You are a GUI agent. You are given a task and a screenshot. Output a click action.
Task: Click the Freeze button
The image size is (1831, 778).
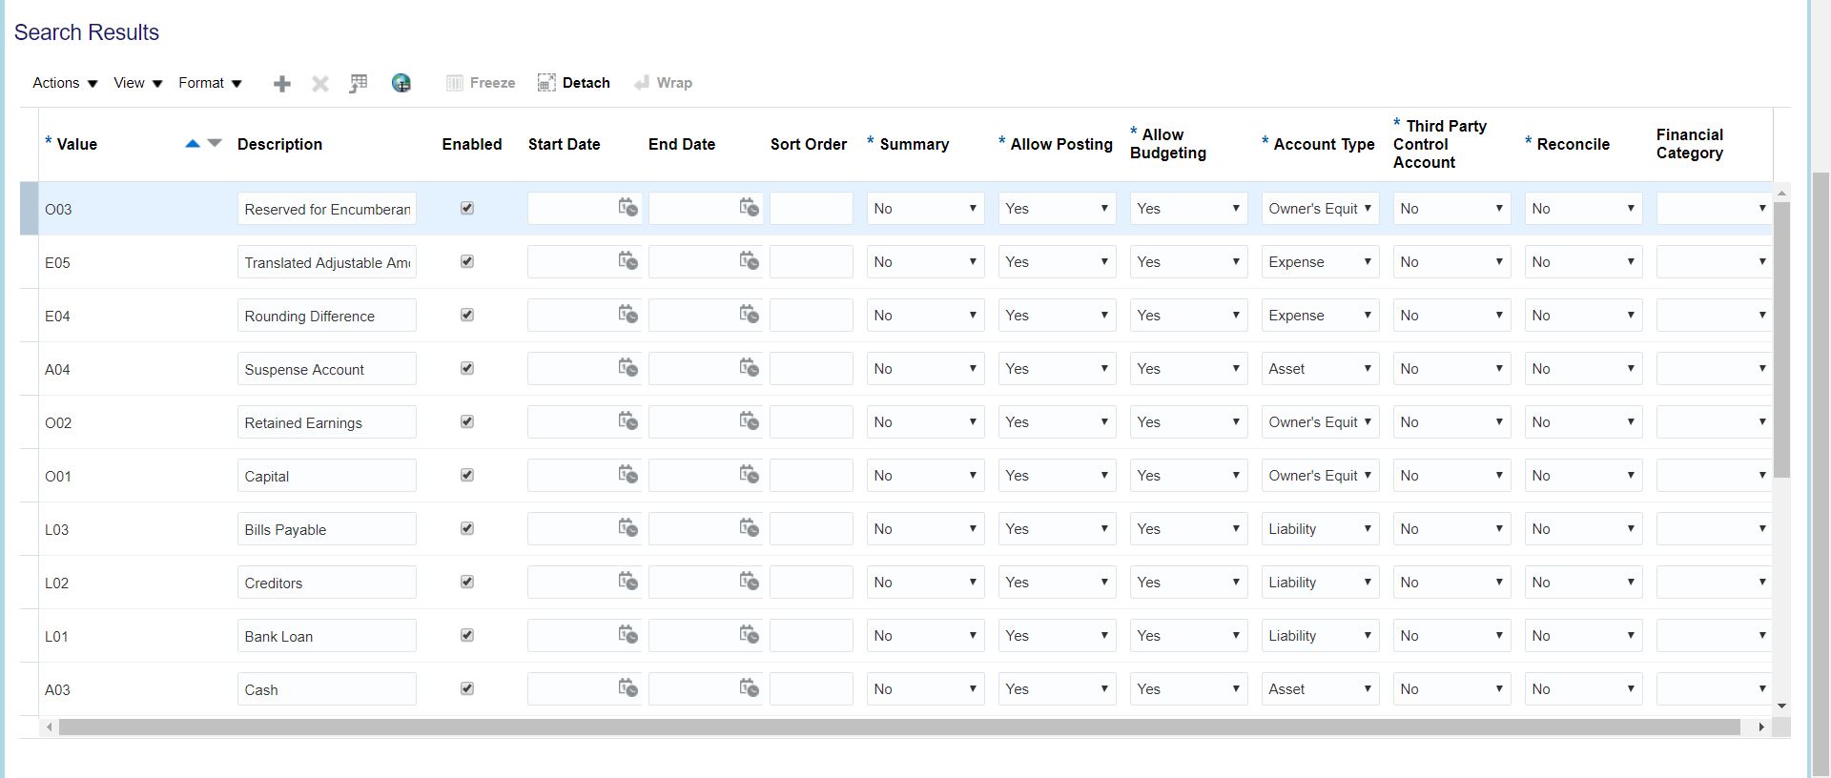point(482,83)
